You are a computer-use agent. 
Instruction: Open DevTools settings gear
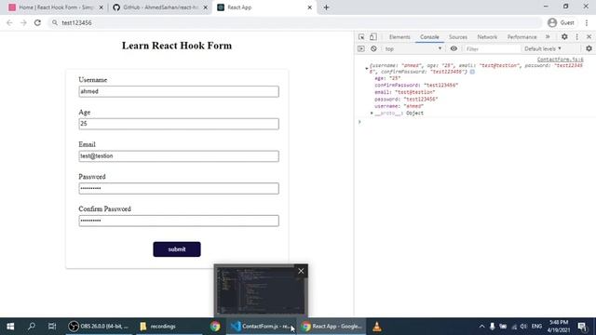(564, 37)
